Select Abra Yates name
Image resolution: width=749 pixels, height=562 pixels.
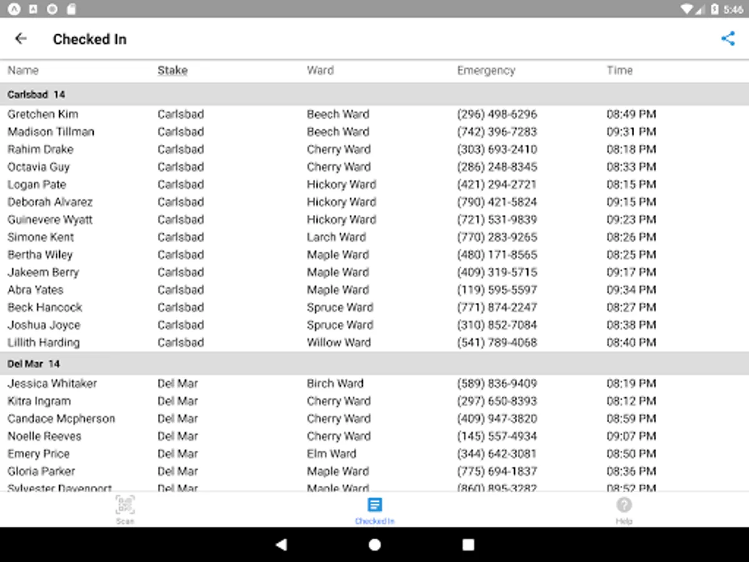[x=36, y=289]
